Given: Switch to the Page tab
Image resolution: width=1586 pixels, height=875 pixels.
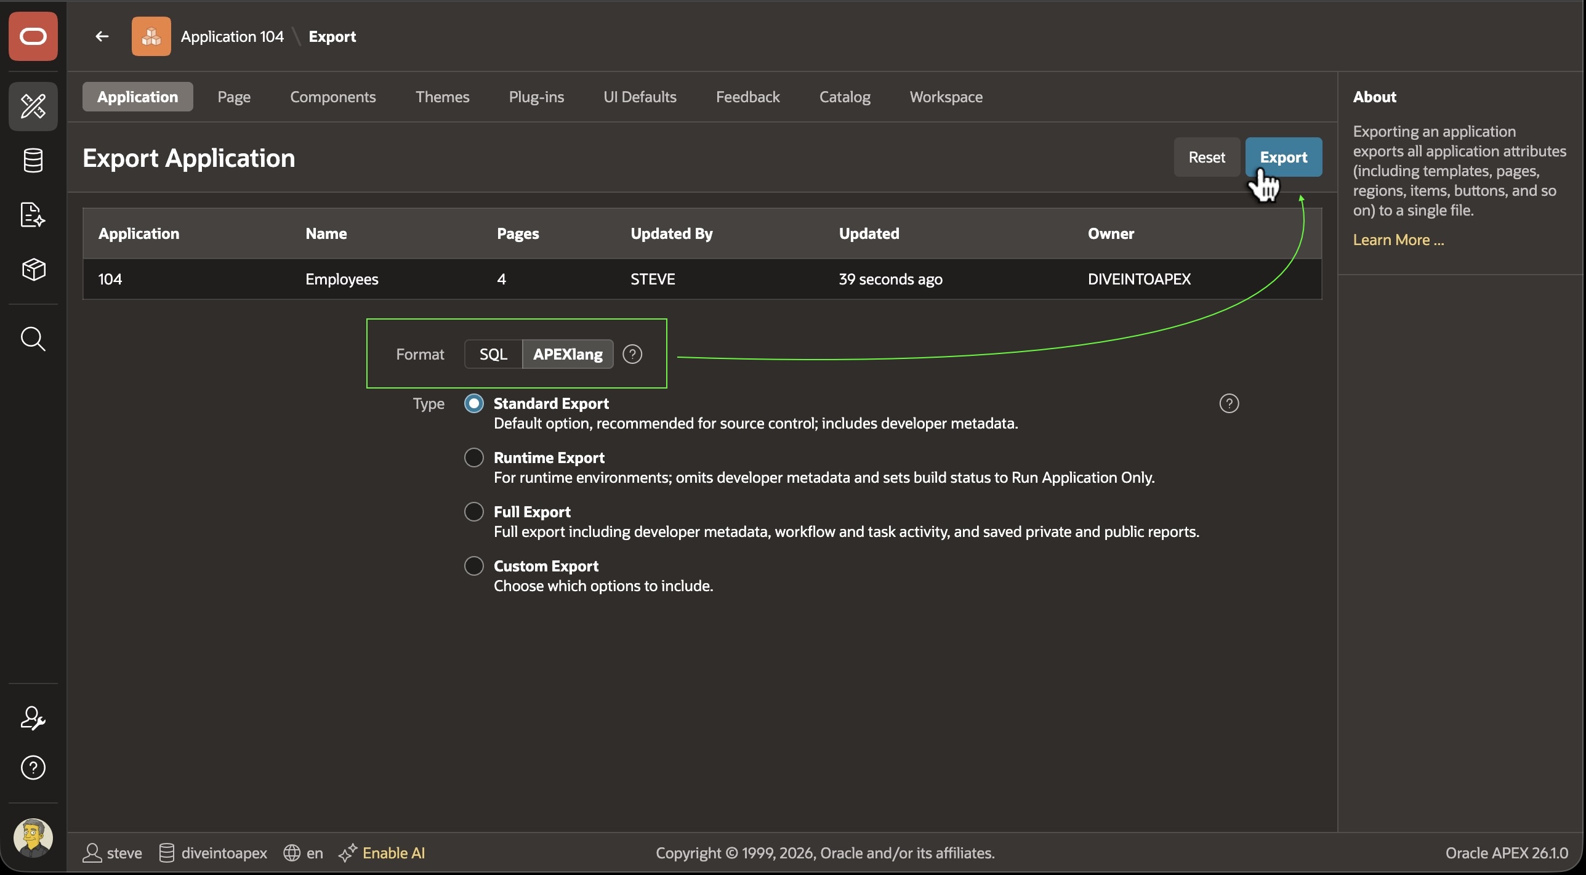Looking at the screenshot, I should coord(234,97).
